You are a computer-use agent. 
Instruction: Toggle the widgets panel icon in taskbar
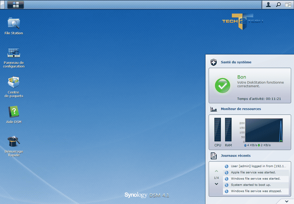(x=288, y=5)
